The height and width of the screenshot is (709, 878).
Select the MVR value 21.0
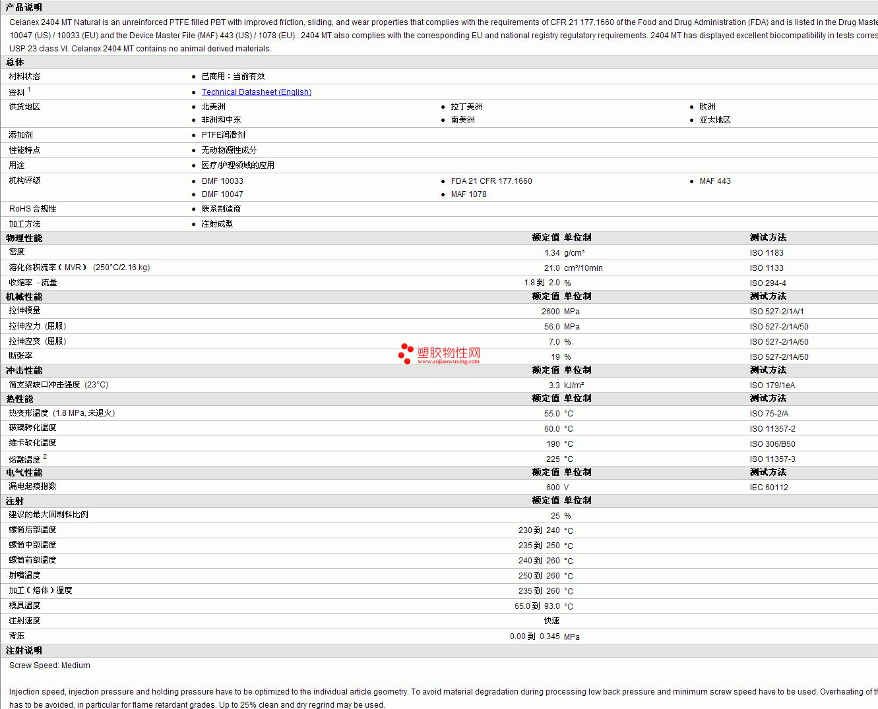552,268
